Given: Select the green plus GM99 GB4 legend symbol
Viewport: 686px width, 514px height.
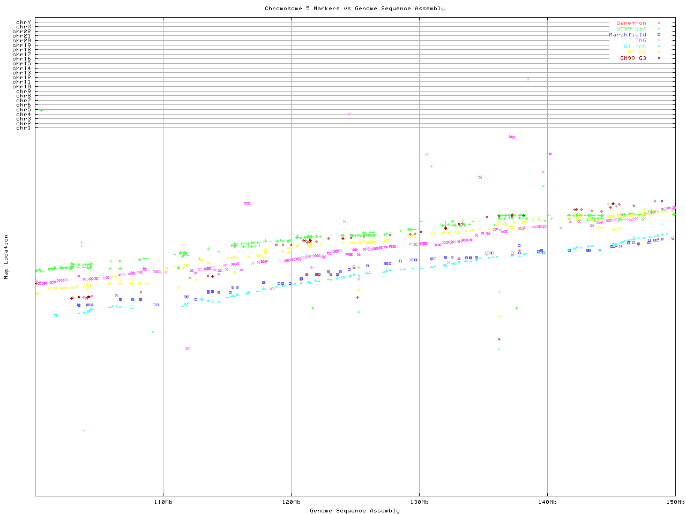Looking at the screenshot, I should (659, 29).
